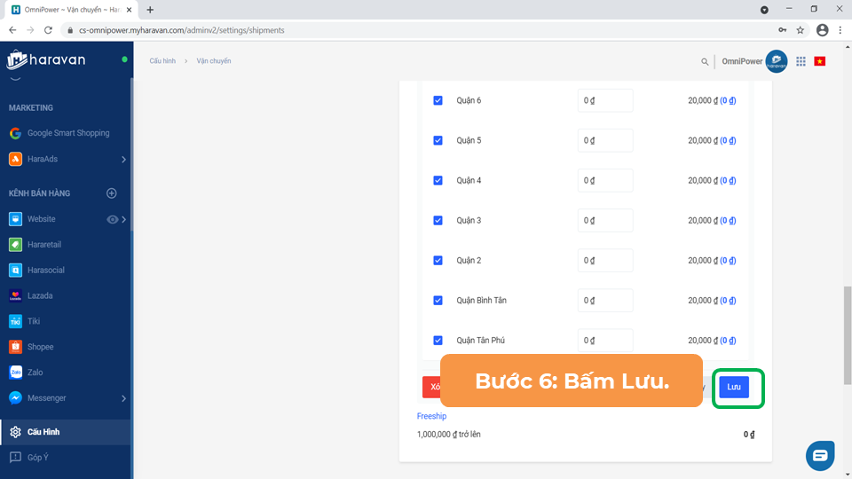The image size is (852, 479).
Task: Open the apps grid icon
Action: [801, 61]
